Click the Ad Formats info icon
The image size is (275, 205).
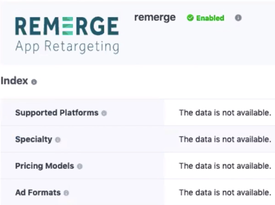coord(66,193)
